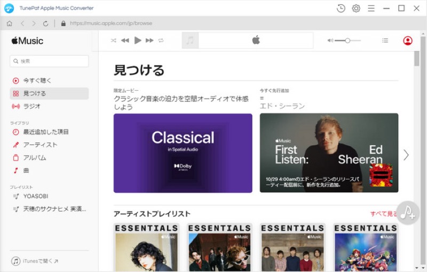This screenshot has height=272, width=427.
Task: Open first Essentials playlist, curly-haired artist
Action: point(146,247)
